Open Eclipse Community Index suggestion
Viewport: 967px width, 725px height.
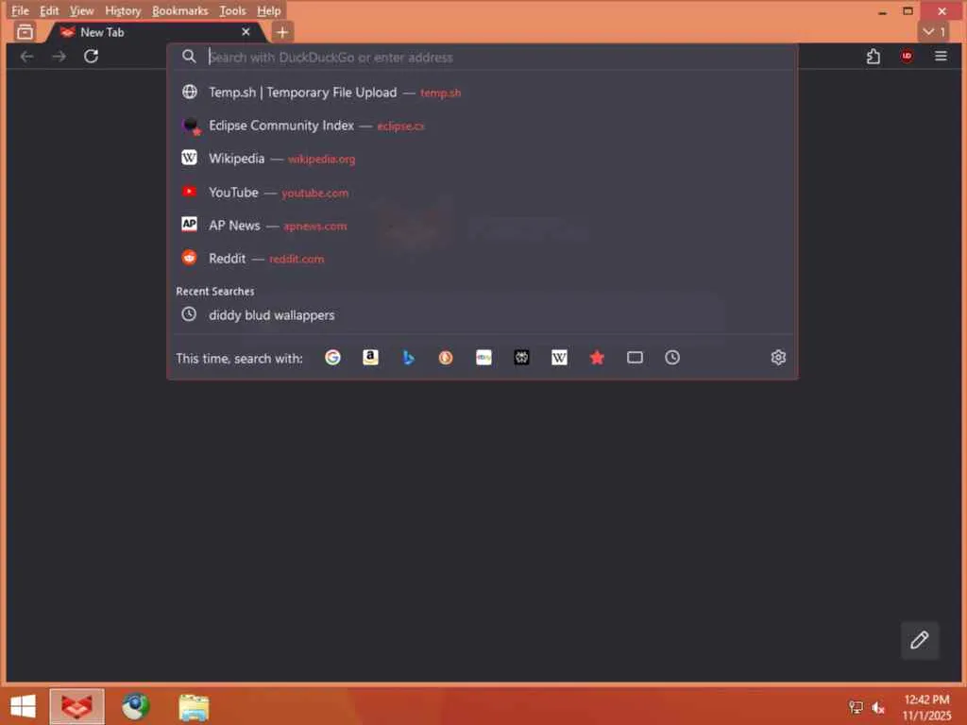(483, 126)
